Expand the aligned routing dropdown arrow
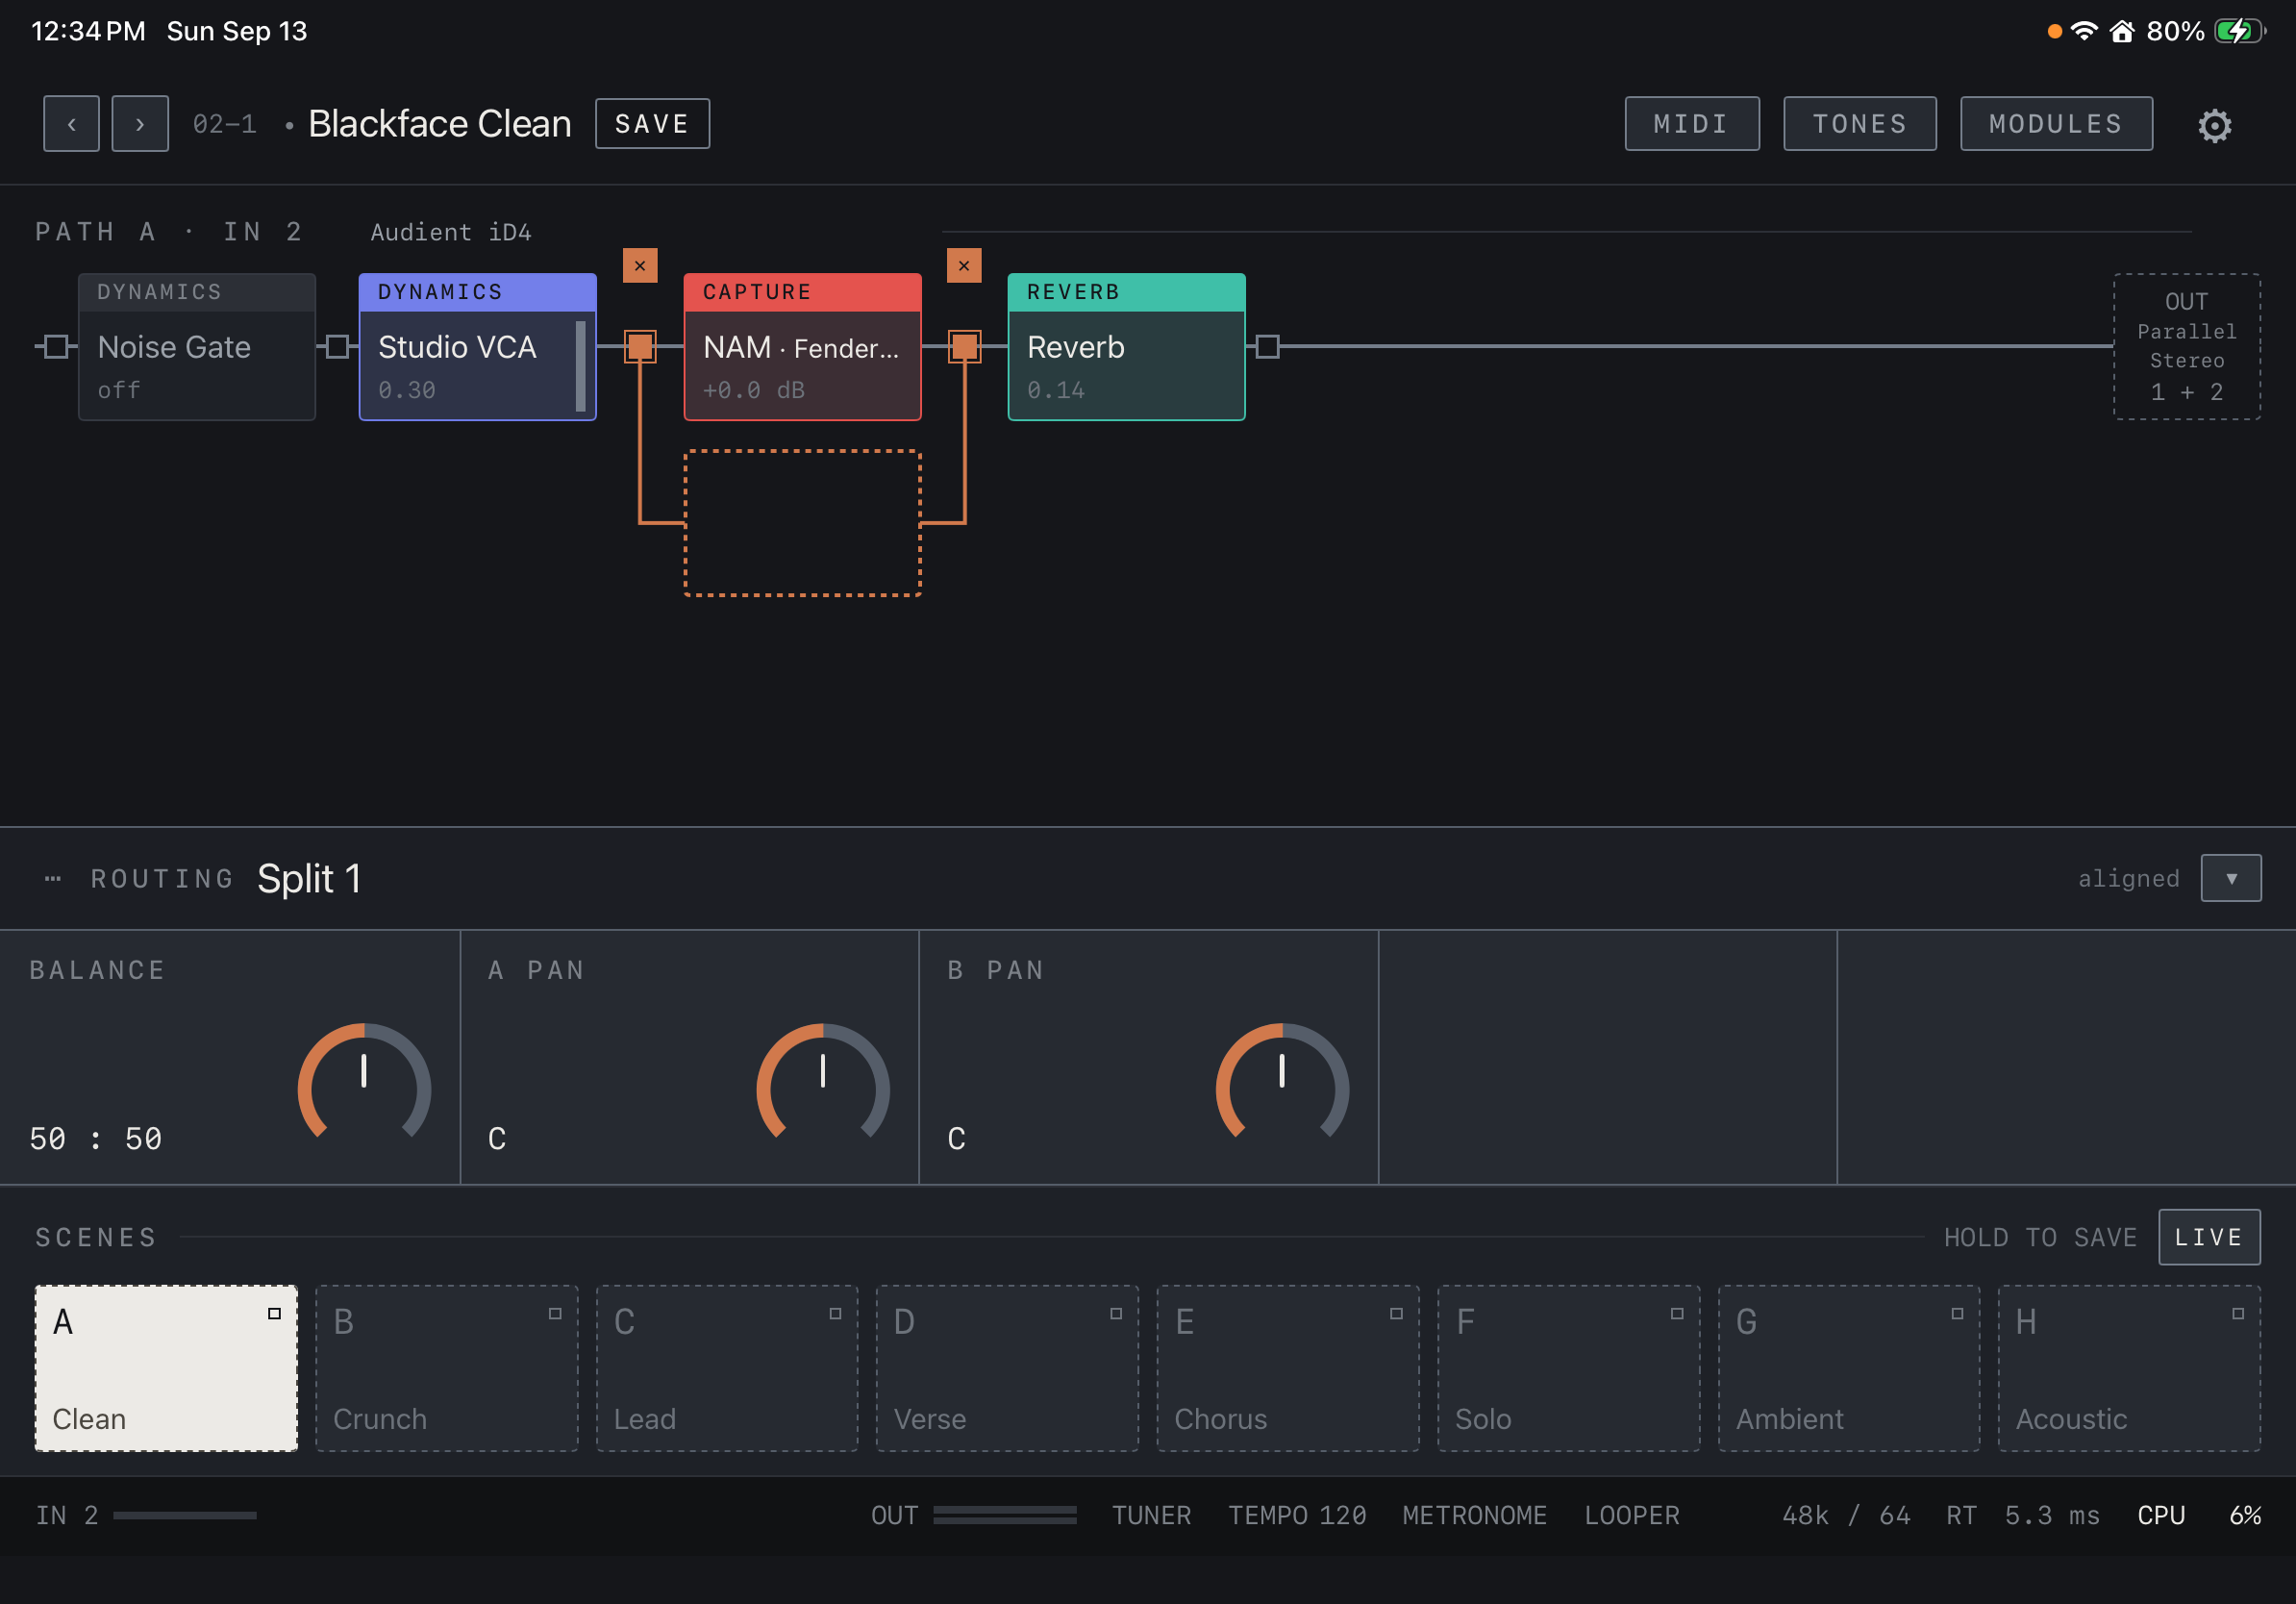This screenshot has height=1604, width=2296. [x=2231, y=879]
